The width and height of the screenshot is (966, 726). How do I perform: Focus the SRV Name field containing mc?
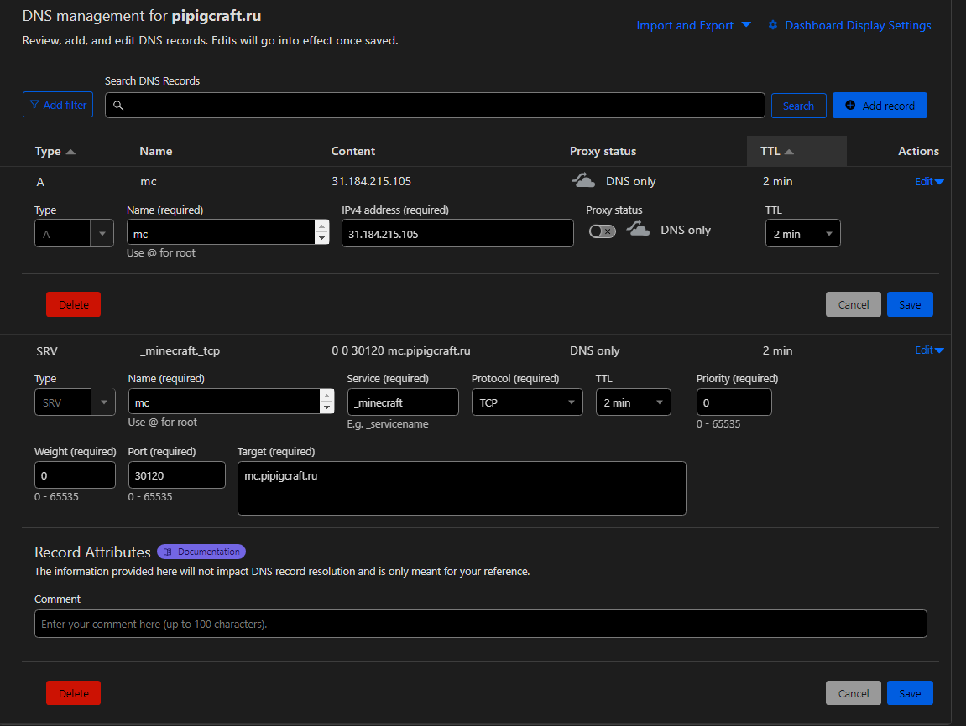pyautogui.click(x=224, y=402)
